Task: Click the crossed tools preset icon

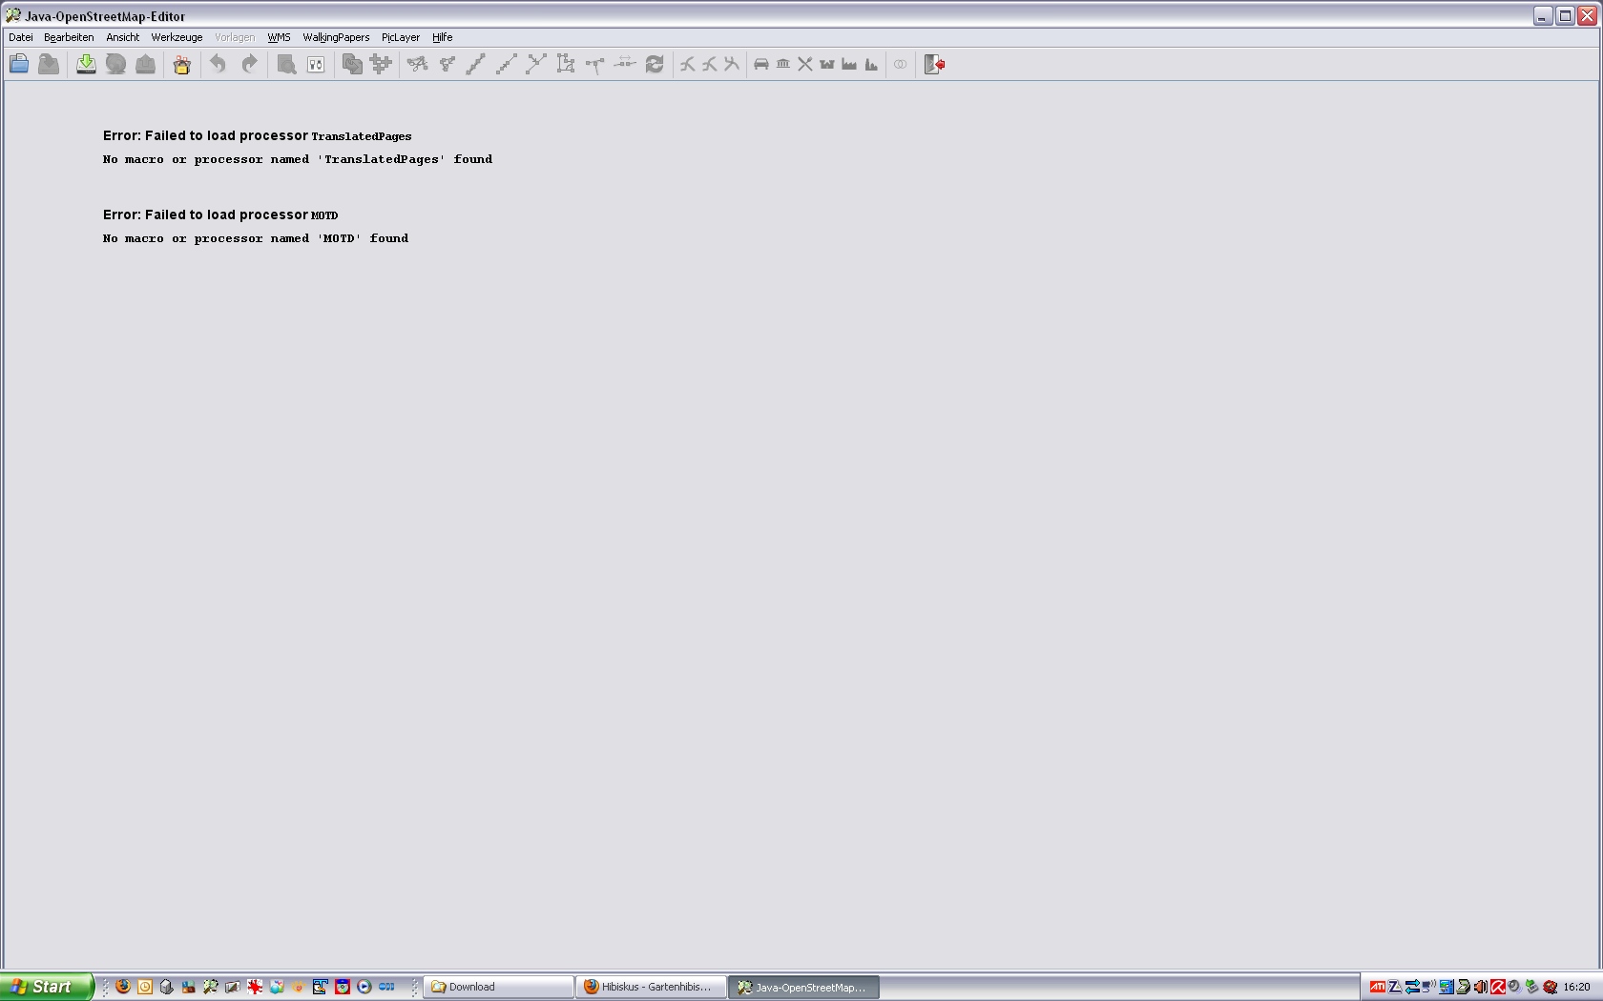Action: pyautogui.click(x=805, y=65)
